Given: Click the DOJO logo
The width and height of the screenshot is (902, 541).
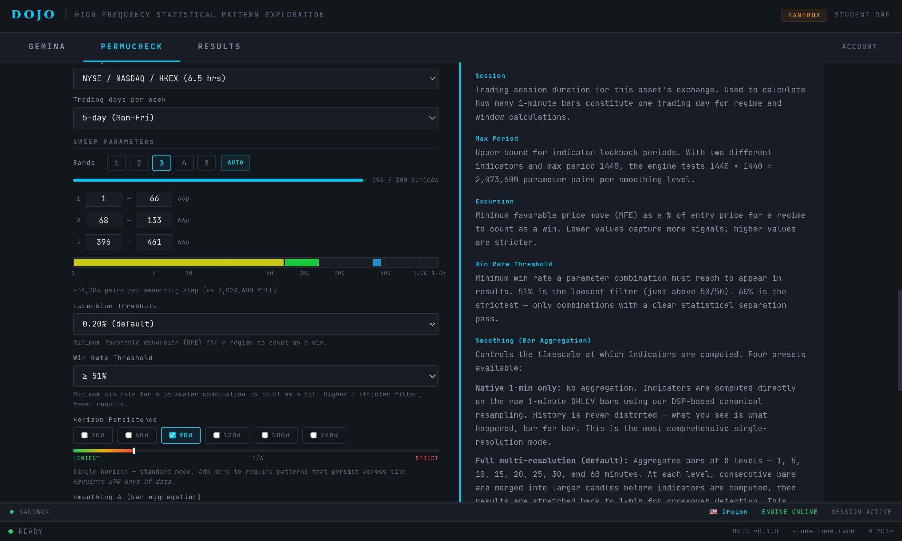Looking at the screenshot, I should pyautogui.click(x=33, y=14).
